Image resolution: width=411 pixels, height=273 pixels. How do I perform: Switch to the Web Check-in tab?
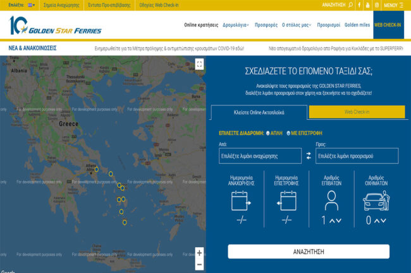357,112
